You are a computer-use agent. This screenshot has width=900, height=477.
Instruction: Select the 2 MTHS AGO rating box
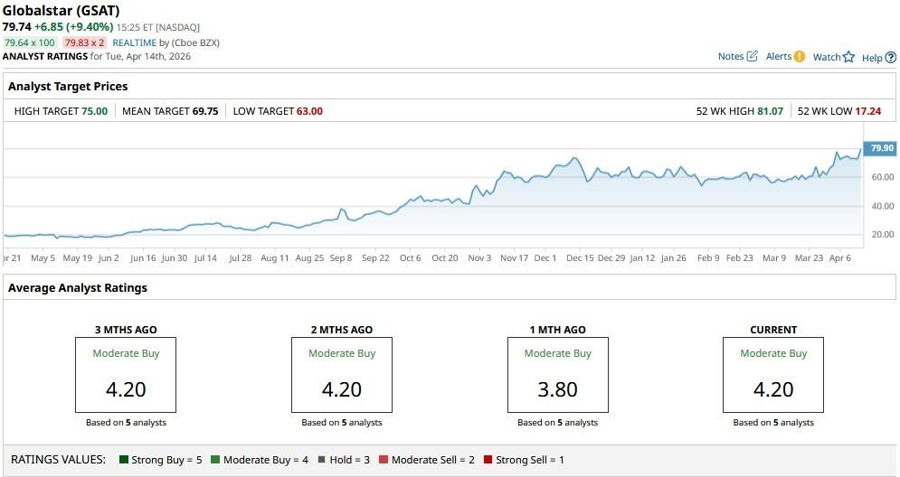pos(342,375)
